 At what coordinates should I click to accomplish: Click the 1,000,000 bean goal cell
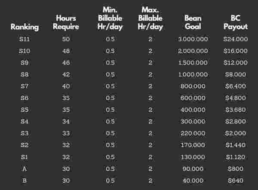193,74
